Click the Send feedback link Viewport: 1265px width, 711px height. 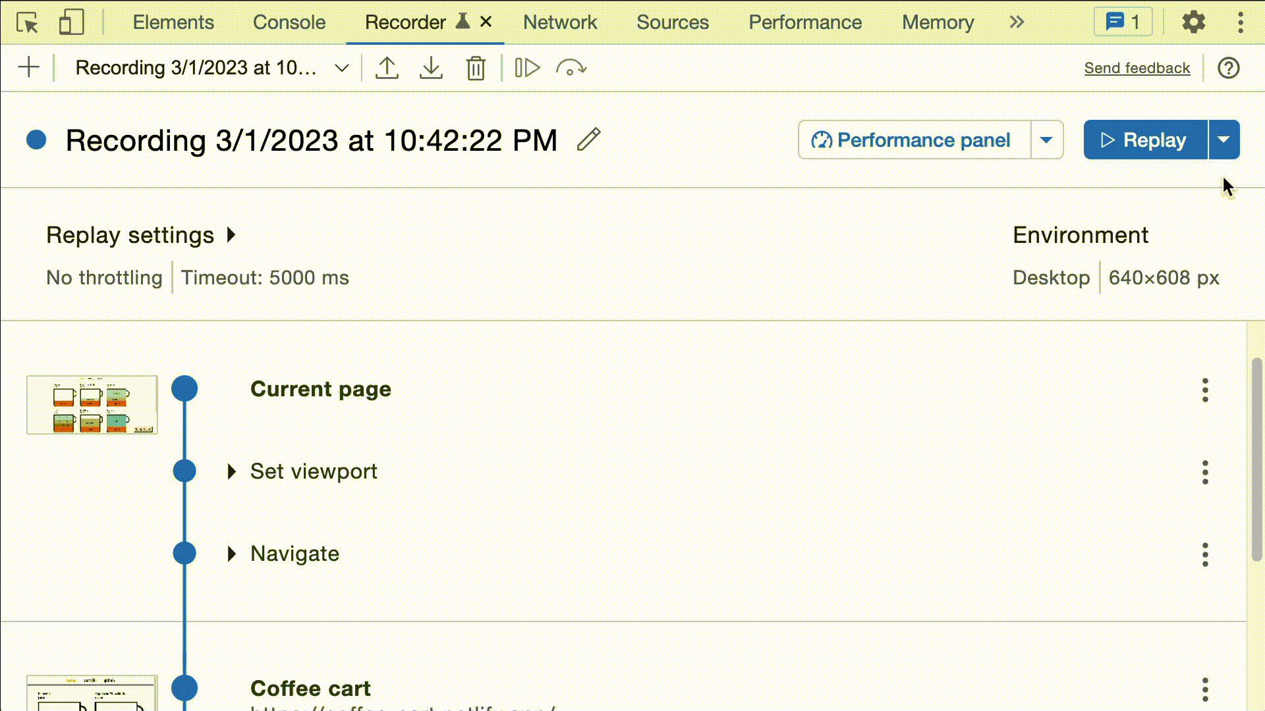point(1137,67)
